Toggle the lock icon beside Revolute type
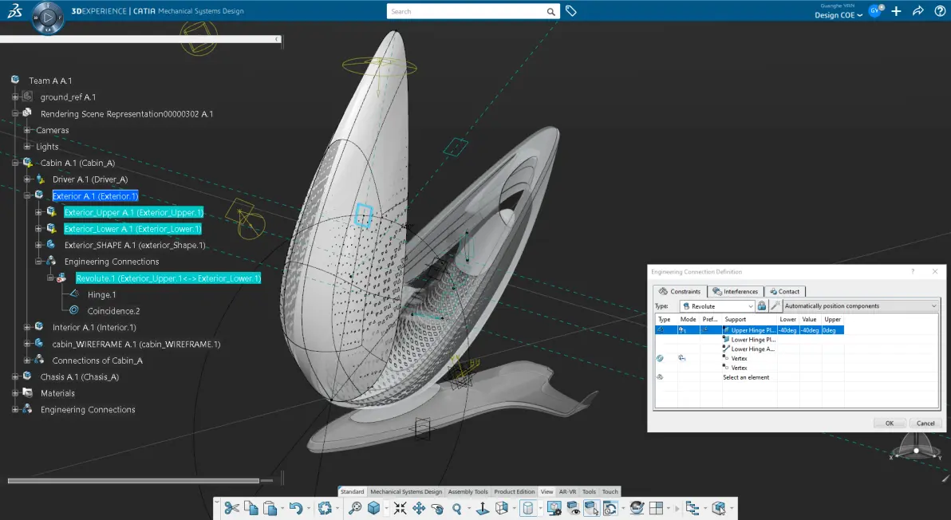The image size is (951, 520). (x=762, y=306)
